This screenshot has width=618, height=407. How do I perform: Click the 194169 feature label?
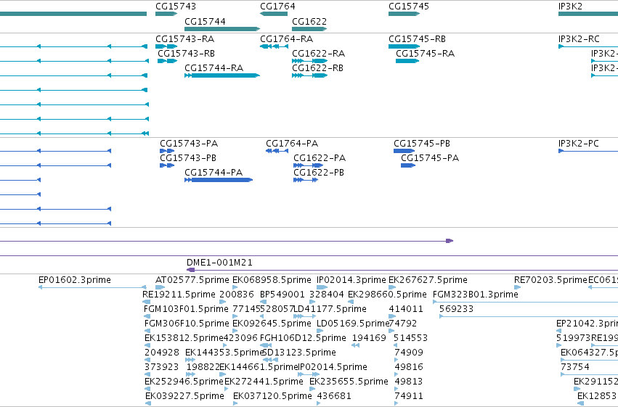point(369,338)
